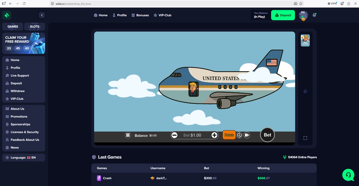Toggle the autoplay icon
Viewport: 359px width, 186px height.
[x=239, y=135]
